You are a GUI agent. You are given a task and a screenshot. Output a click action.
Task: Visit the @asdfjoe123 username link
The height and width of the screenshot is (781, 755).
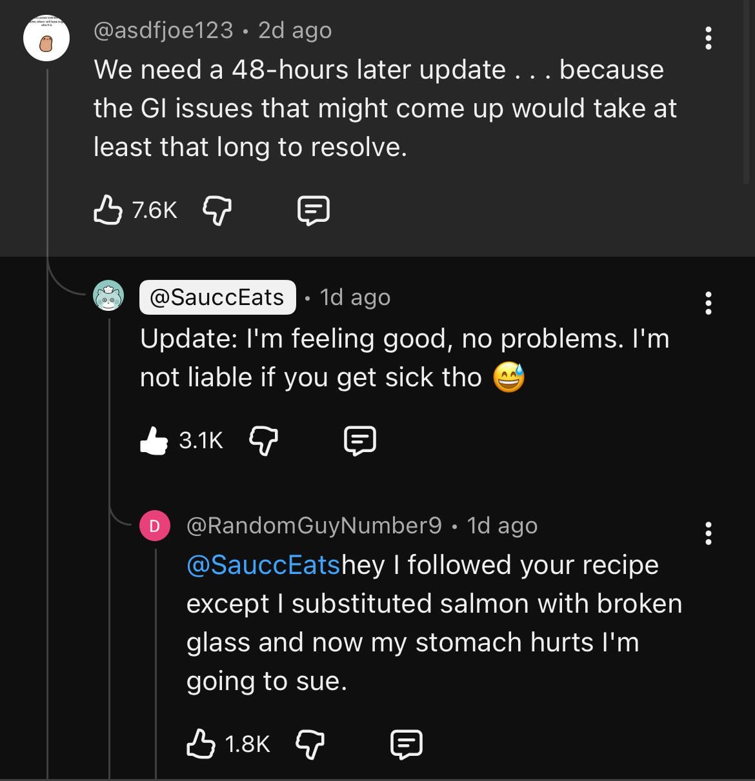(x=163, y=30)
